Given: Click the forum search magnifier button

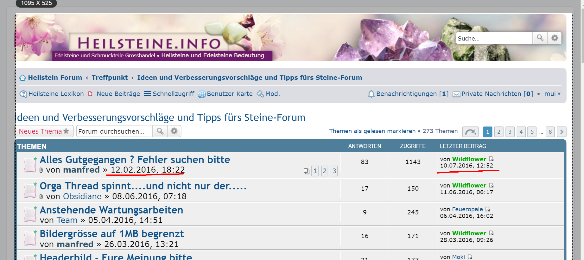Looking at the screenshot, I should coord(160,131).
